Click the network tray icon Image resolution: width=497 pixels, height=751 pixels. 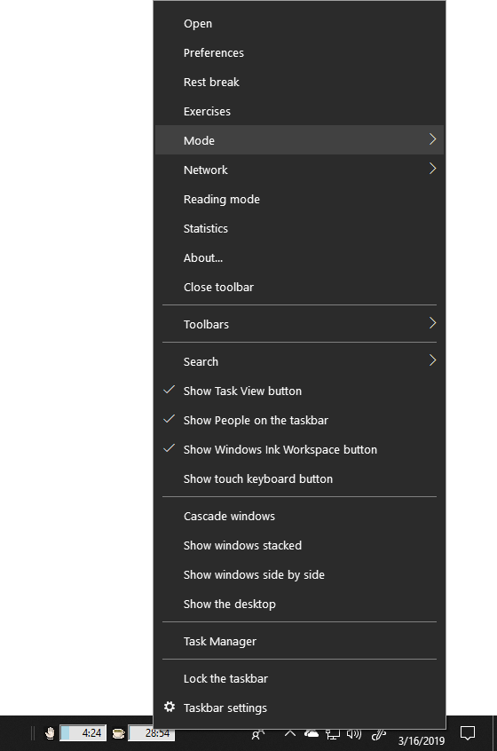pyautogui.click(x=333, y=734)
